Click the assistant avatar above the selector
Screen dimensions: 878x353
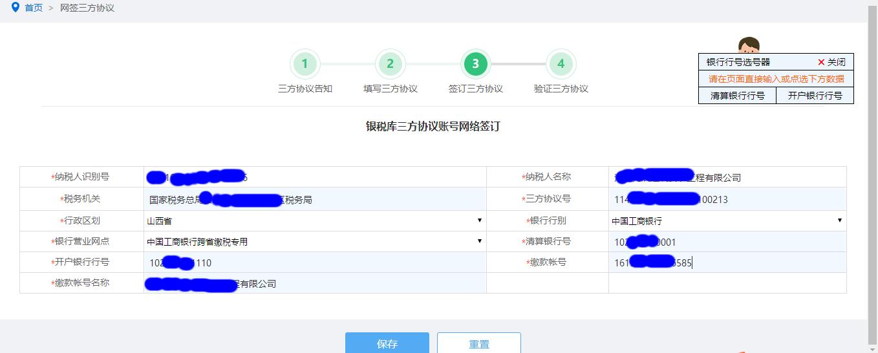click(x=749, y=45)
